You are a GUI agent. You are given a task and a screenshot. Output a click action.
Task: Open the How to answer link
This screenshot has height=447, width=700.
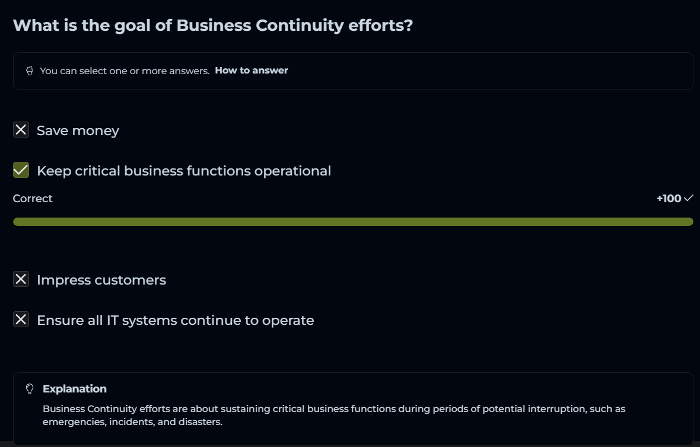pyautogui.click(x=251, y=71)
